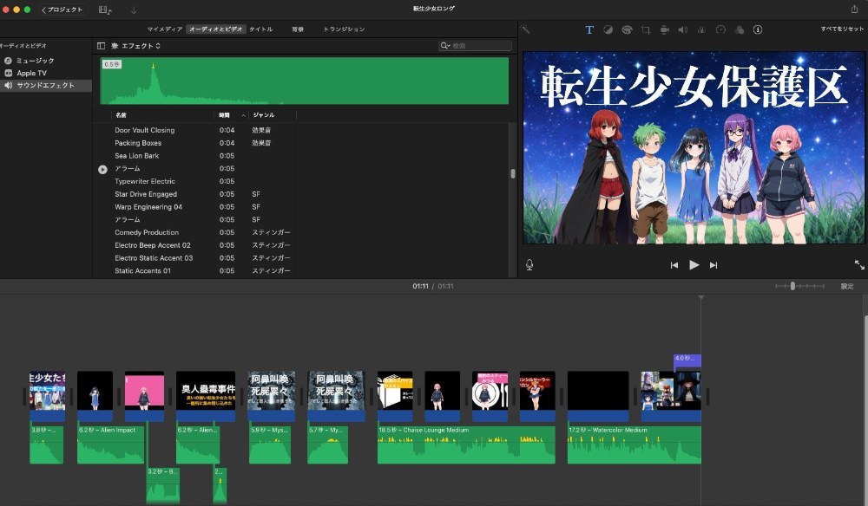
Task: Open the search field filter dropdown
Action: tap(445, 46)
